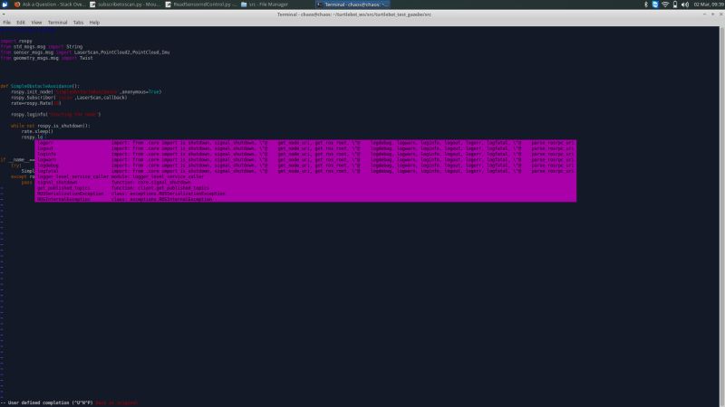
Task: Select the signal_shutdown completion entry
Action: point(305,183)
